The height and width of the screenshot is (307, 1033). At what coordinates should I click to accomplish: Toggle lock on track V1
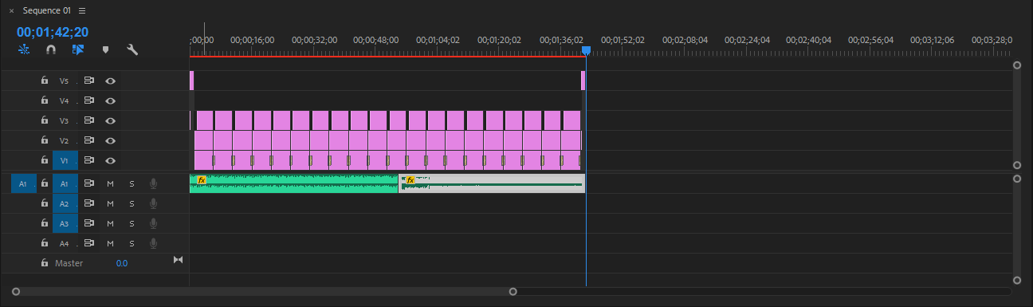(45, 160)
